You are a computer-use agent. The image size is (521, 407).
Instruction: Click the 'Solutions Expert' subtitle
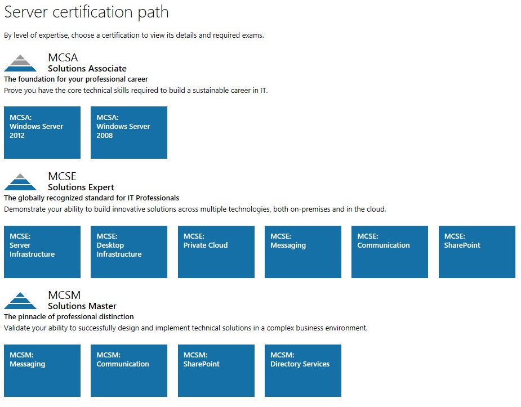pos(81,187)
